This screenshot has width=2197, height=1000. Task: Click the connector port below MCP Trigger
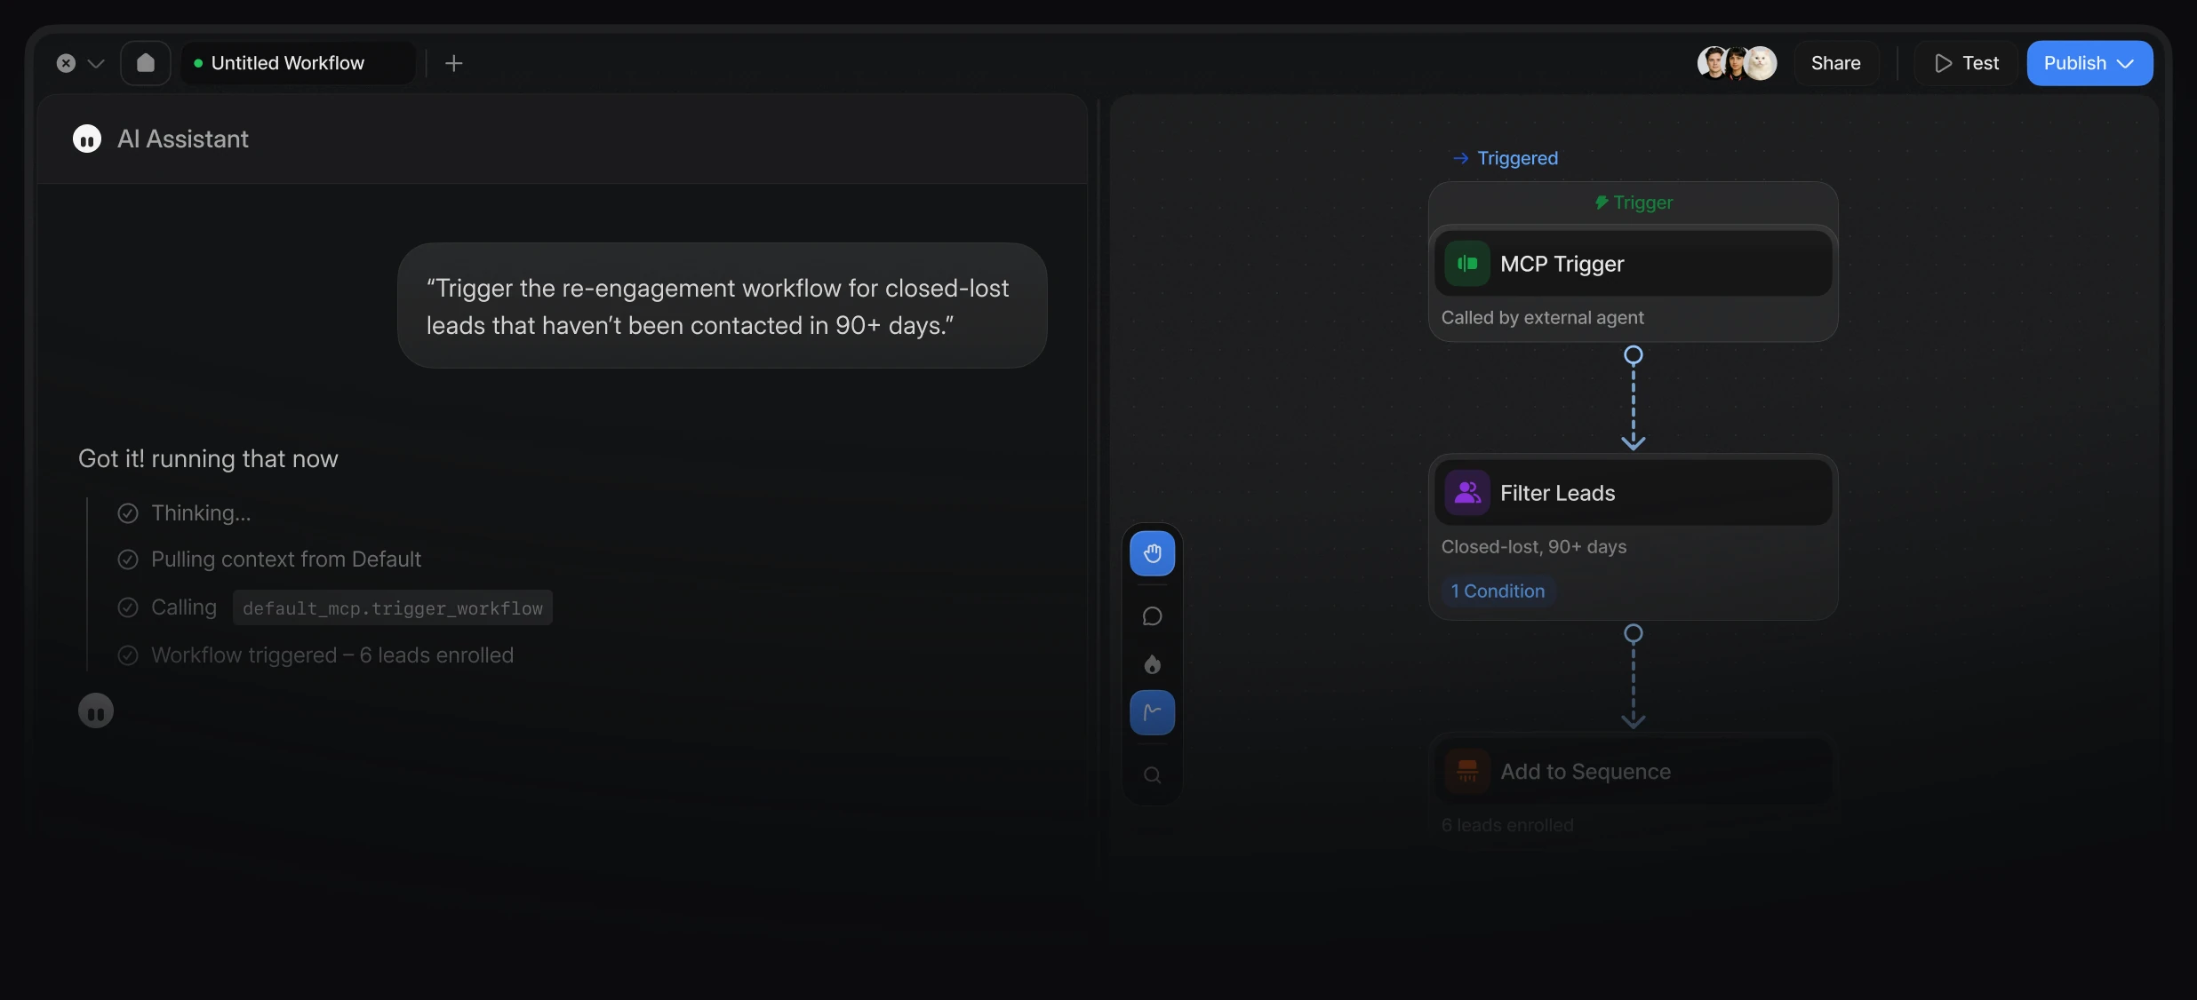tap(1633, 356)
